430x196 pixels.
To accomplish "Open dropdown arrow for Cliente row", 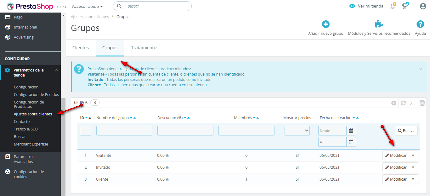I will [413, 179].
